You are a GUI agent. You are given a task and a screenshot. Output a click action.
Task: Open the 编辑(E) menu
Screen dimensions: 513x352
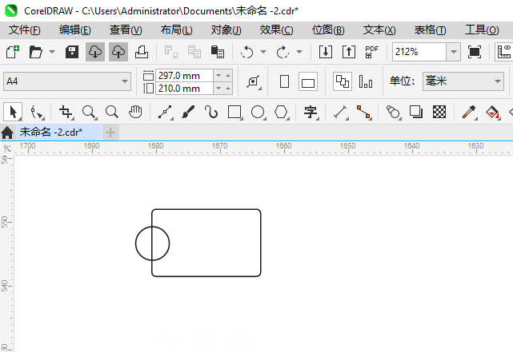(75, 30)
